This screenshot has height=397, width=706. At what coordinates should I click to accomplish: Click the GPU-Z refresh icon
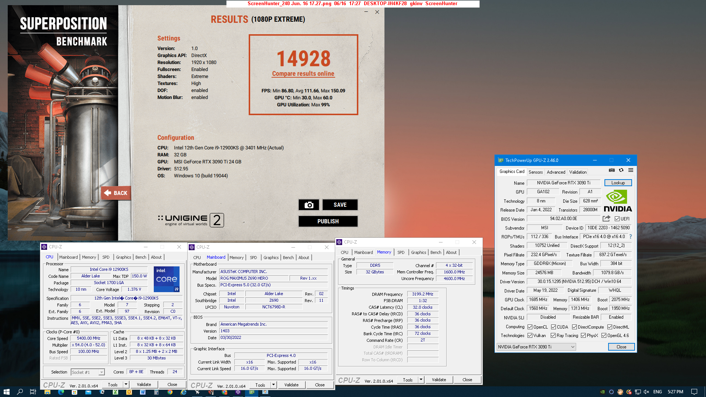pyautogui.click(x=621, y=170)
